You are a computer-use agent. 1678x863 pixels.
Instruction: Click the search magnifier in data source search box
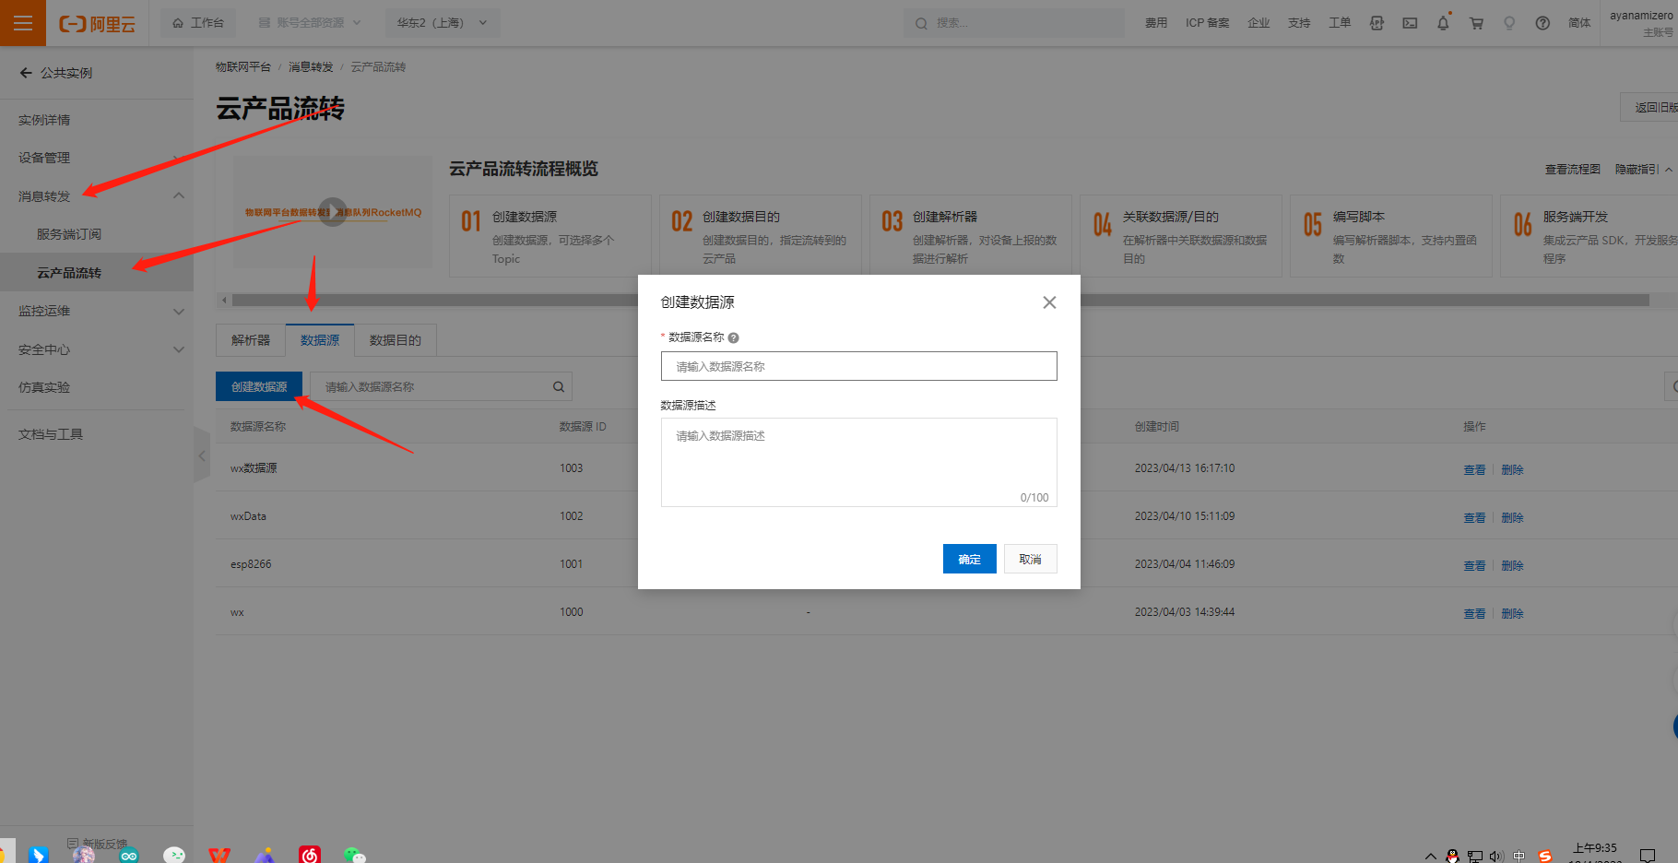559,387
